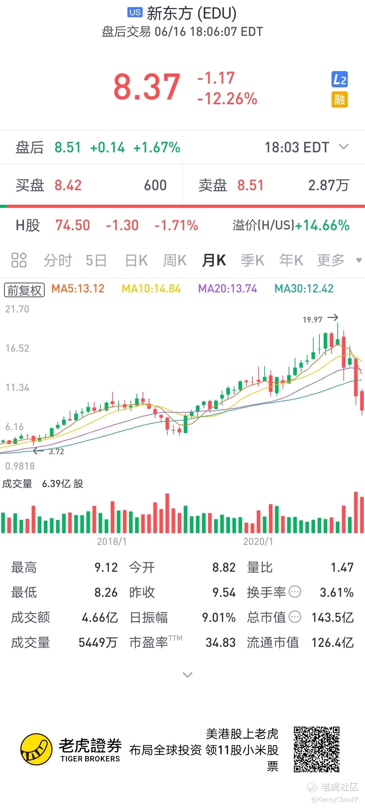This screenshot has width=365, height=808.
Task: Tap the 日振幅 value 9.01%
Action: point(219,617)
